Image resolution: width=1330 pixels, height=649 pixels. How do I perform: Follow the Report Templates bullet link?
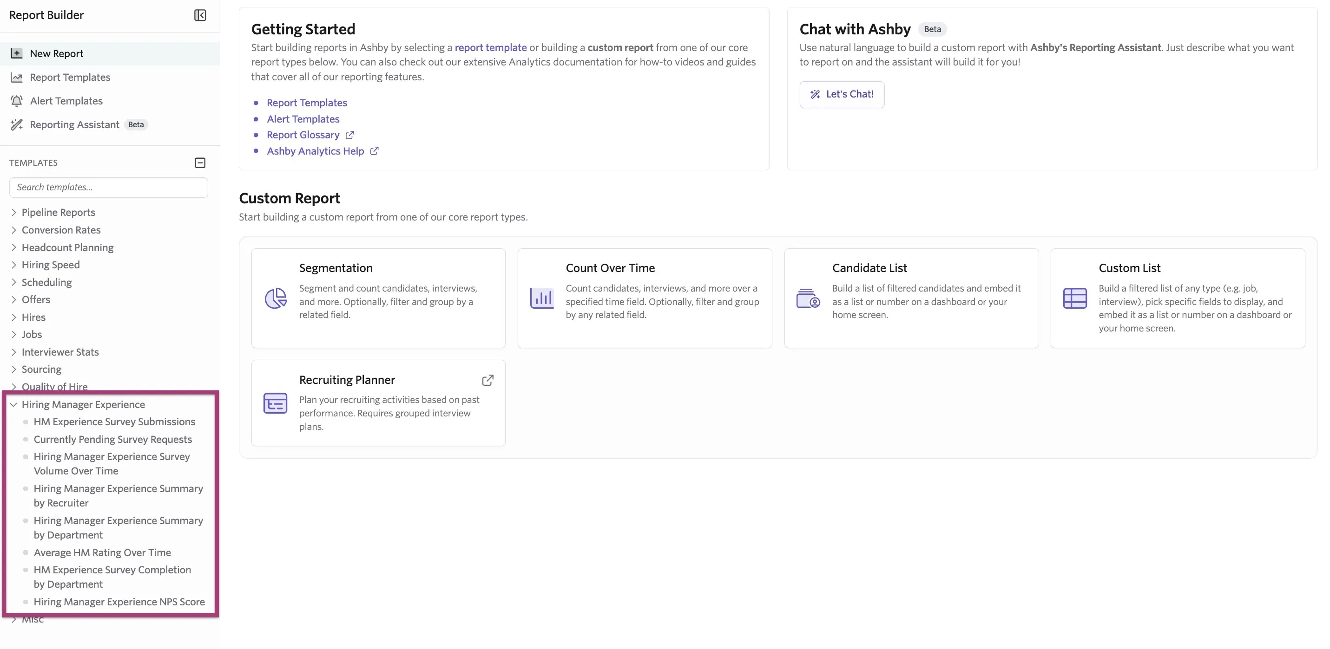point(307,103)
